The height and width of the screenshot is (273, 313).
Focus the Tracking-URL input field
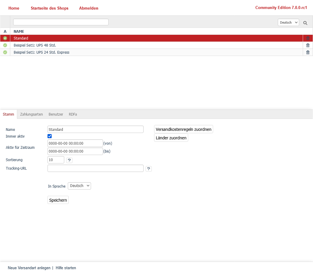[x=96, y=168]
